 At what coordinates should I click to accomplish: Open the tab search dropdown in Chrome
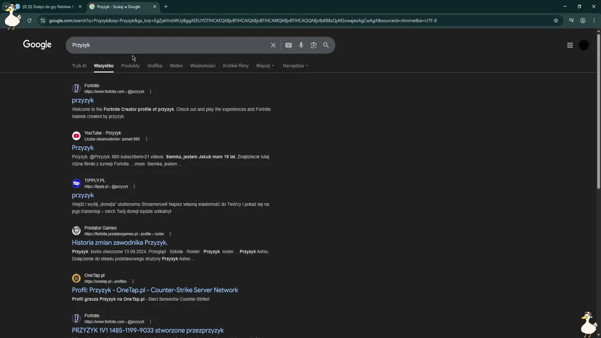6,7
